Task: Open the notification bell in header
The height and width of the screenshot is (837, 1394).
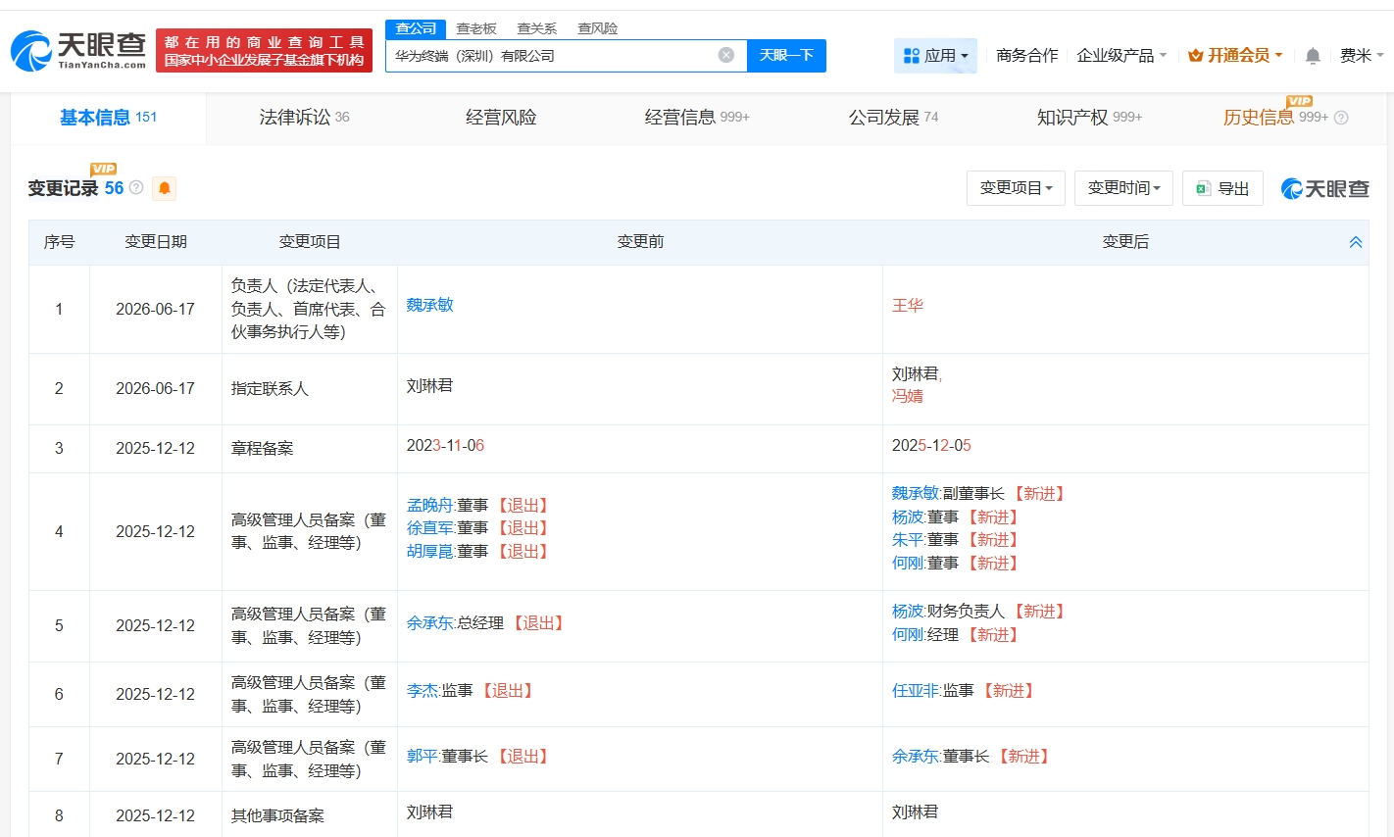Action: pos(1313,56)
